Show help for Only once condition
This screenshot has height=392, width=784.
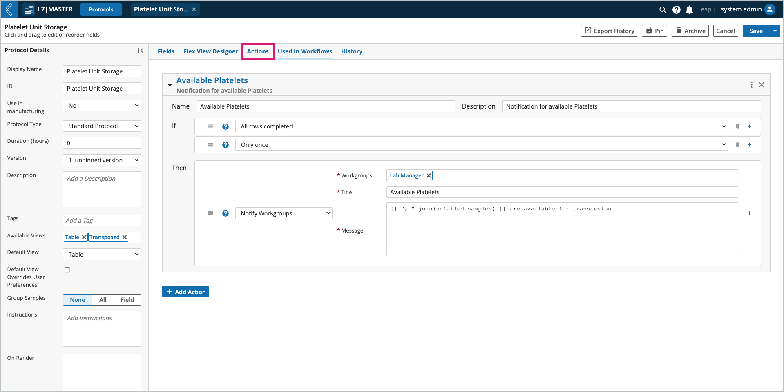pyautogui.click(x=226, y=145)
